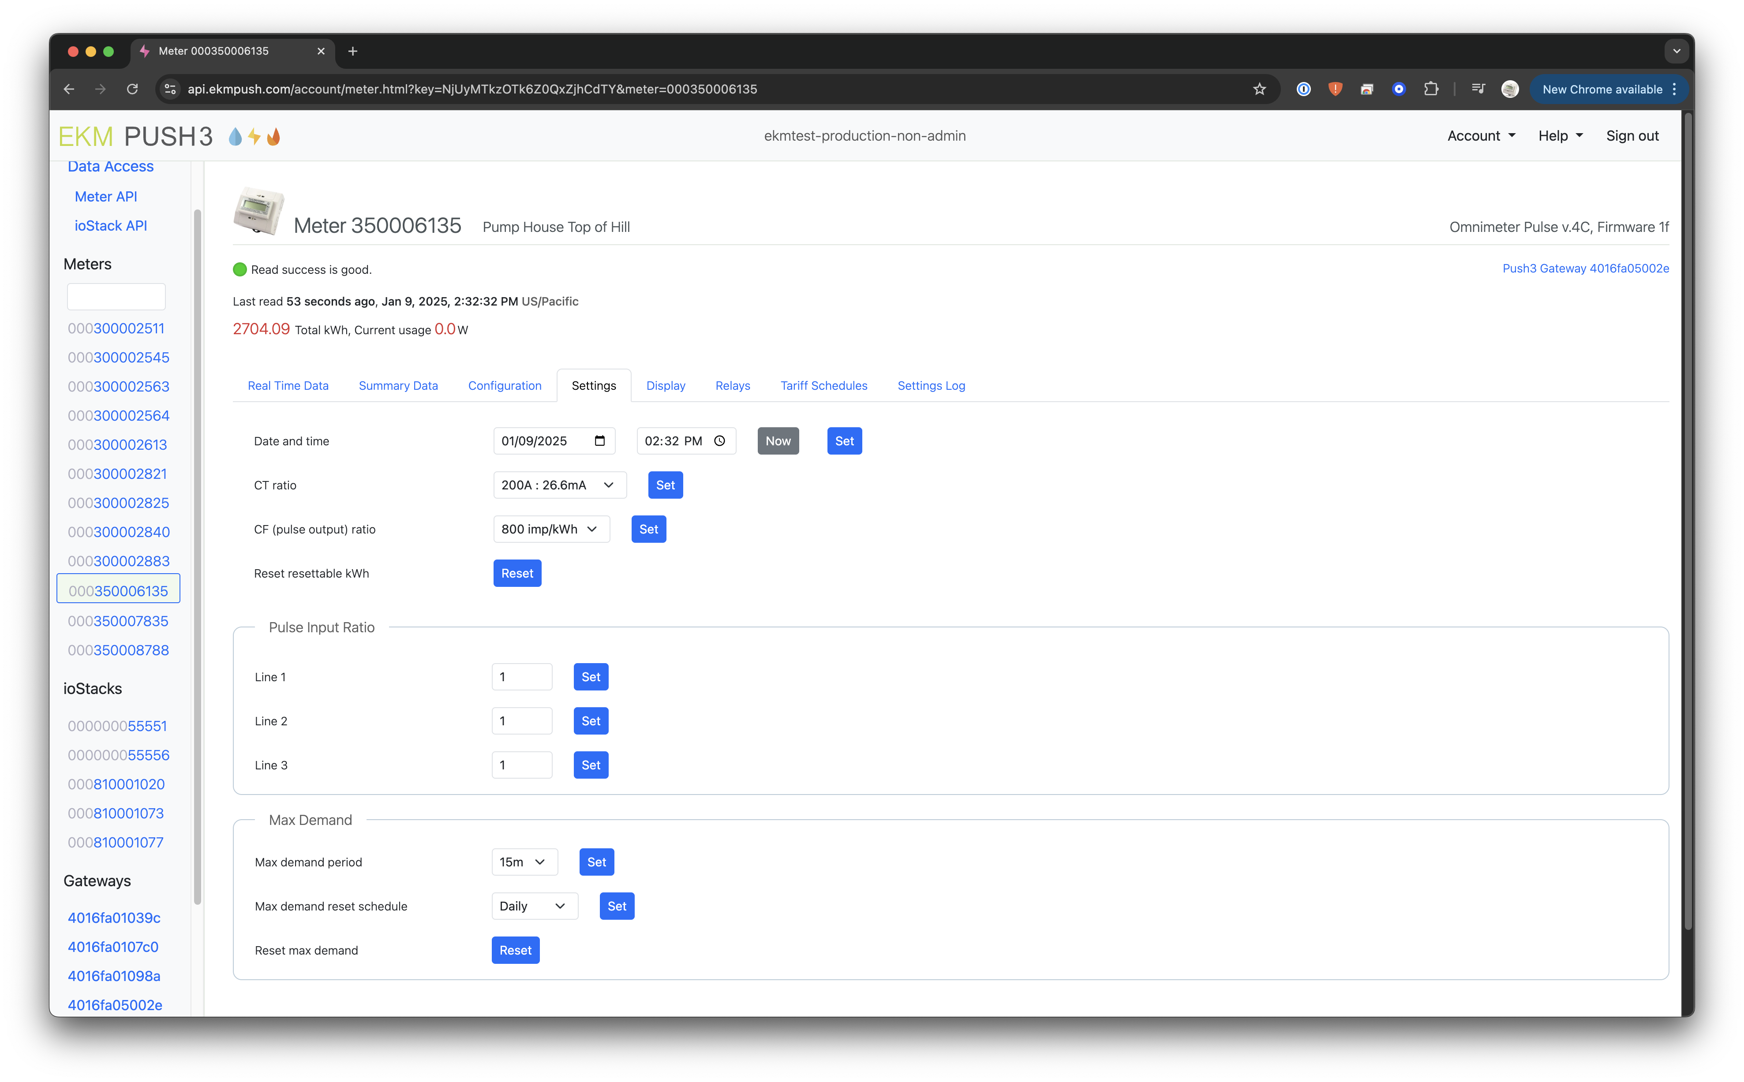Viewport: 1744px width, 1082px height.
Task: Open Max demand reset schedule dropdown
Action: click(x=534, y=906)
